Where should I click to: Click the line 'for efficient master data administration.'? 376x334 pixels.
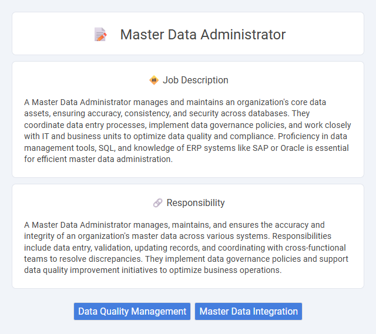(98, 159)
